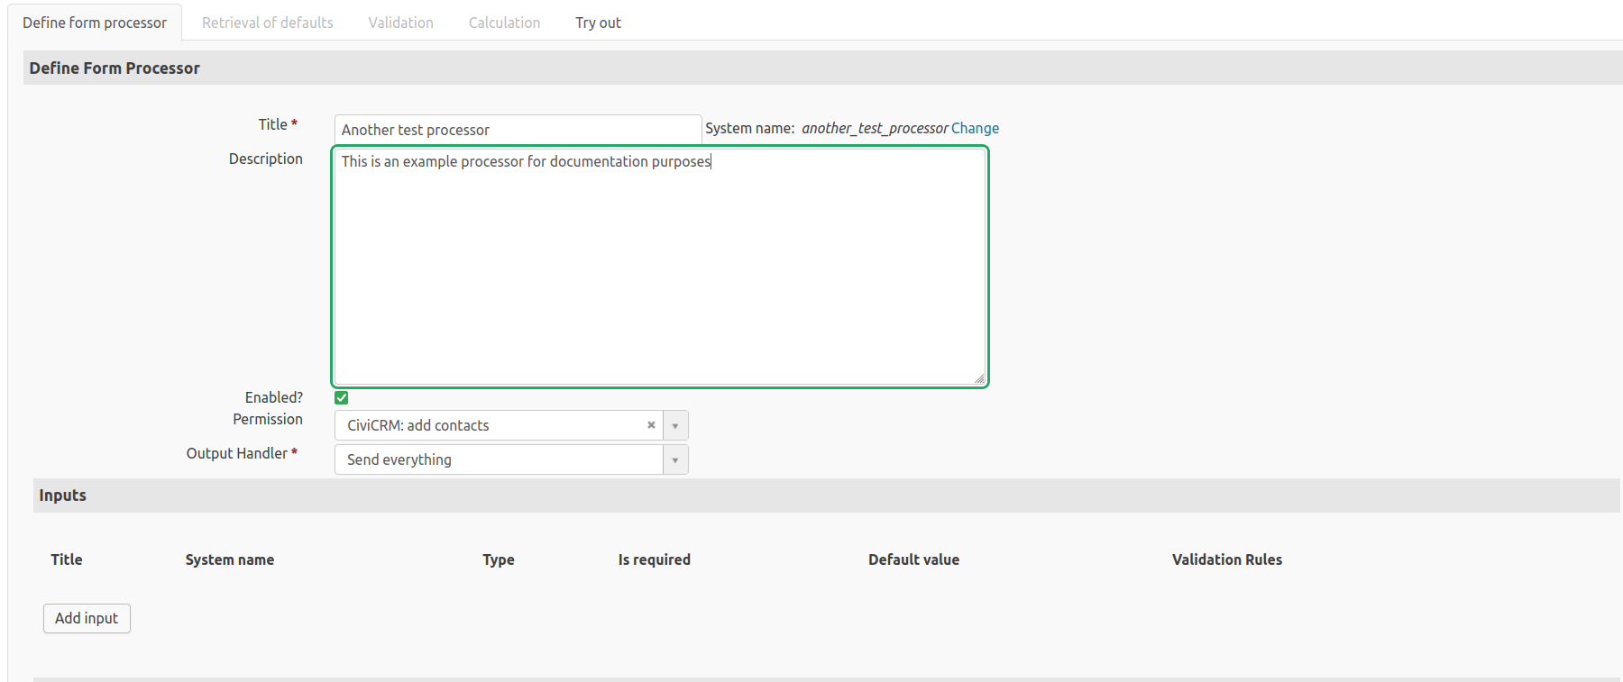Clear the CiviCRM: add contacts permission

(x=651, y=425)
